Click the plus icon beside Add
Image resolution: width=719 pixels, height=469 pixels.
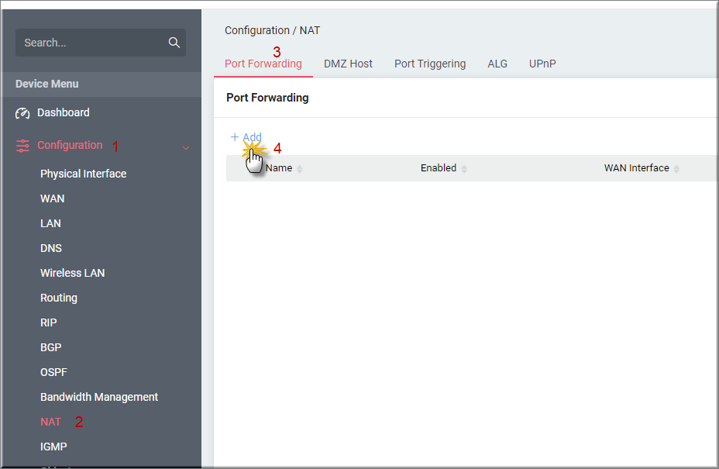point(234,136)
